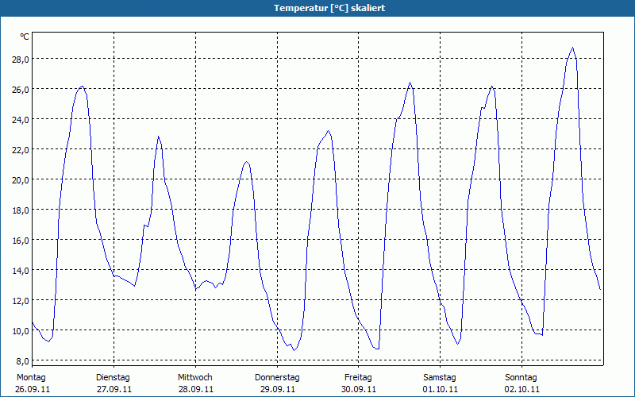Click the Dienstag axis label
The image size is (635, 397).
click(113, 378)
